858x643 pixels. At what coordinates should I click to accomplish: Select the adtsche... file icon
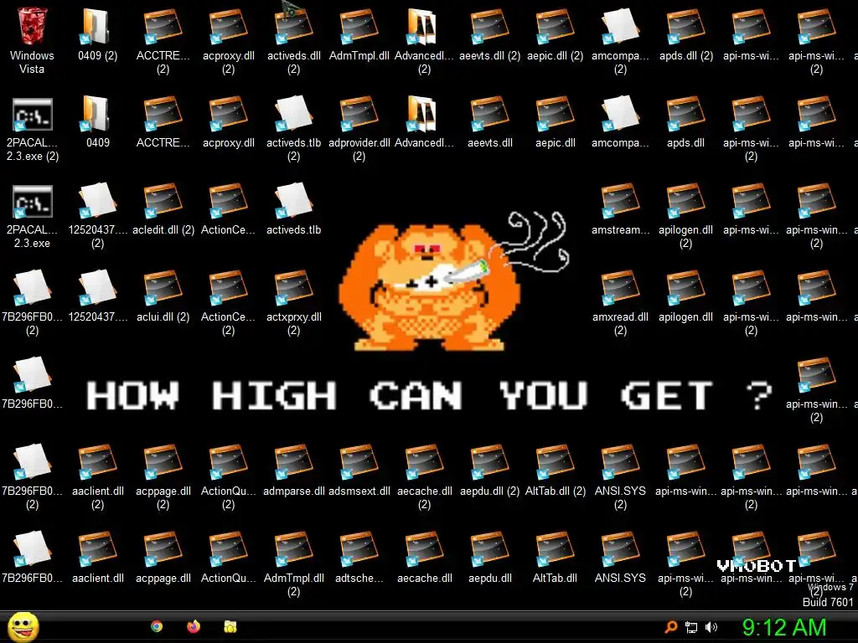click(359, 549)
